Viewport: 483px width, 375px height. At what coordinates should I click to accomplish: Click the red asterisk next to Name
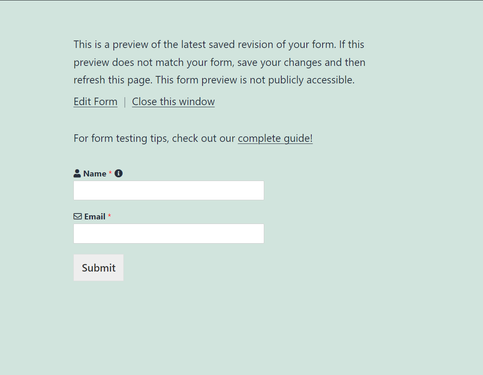[110, 172]
